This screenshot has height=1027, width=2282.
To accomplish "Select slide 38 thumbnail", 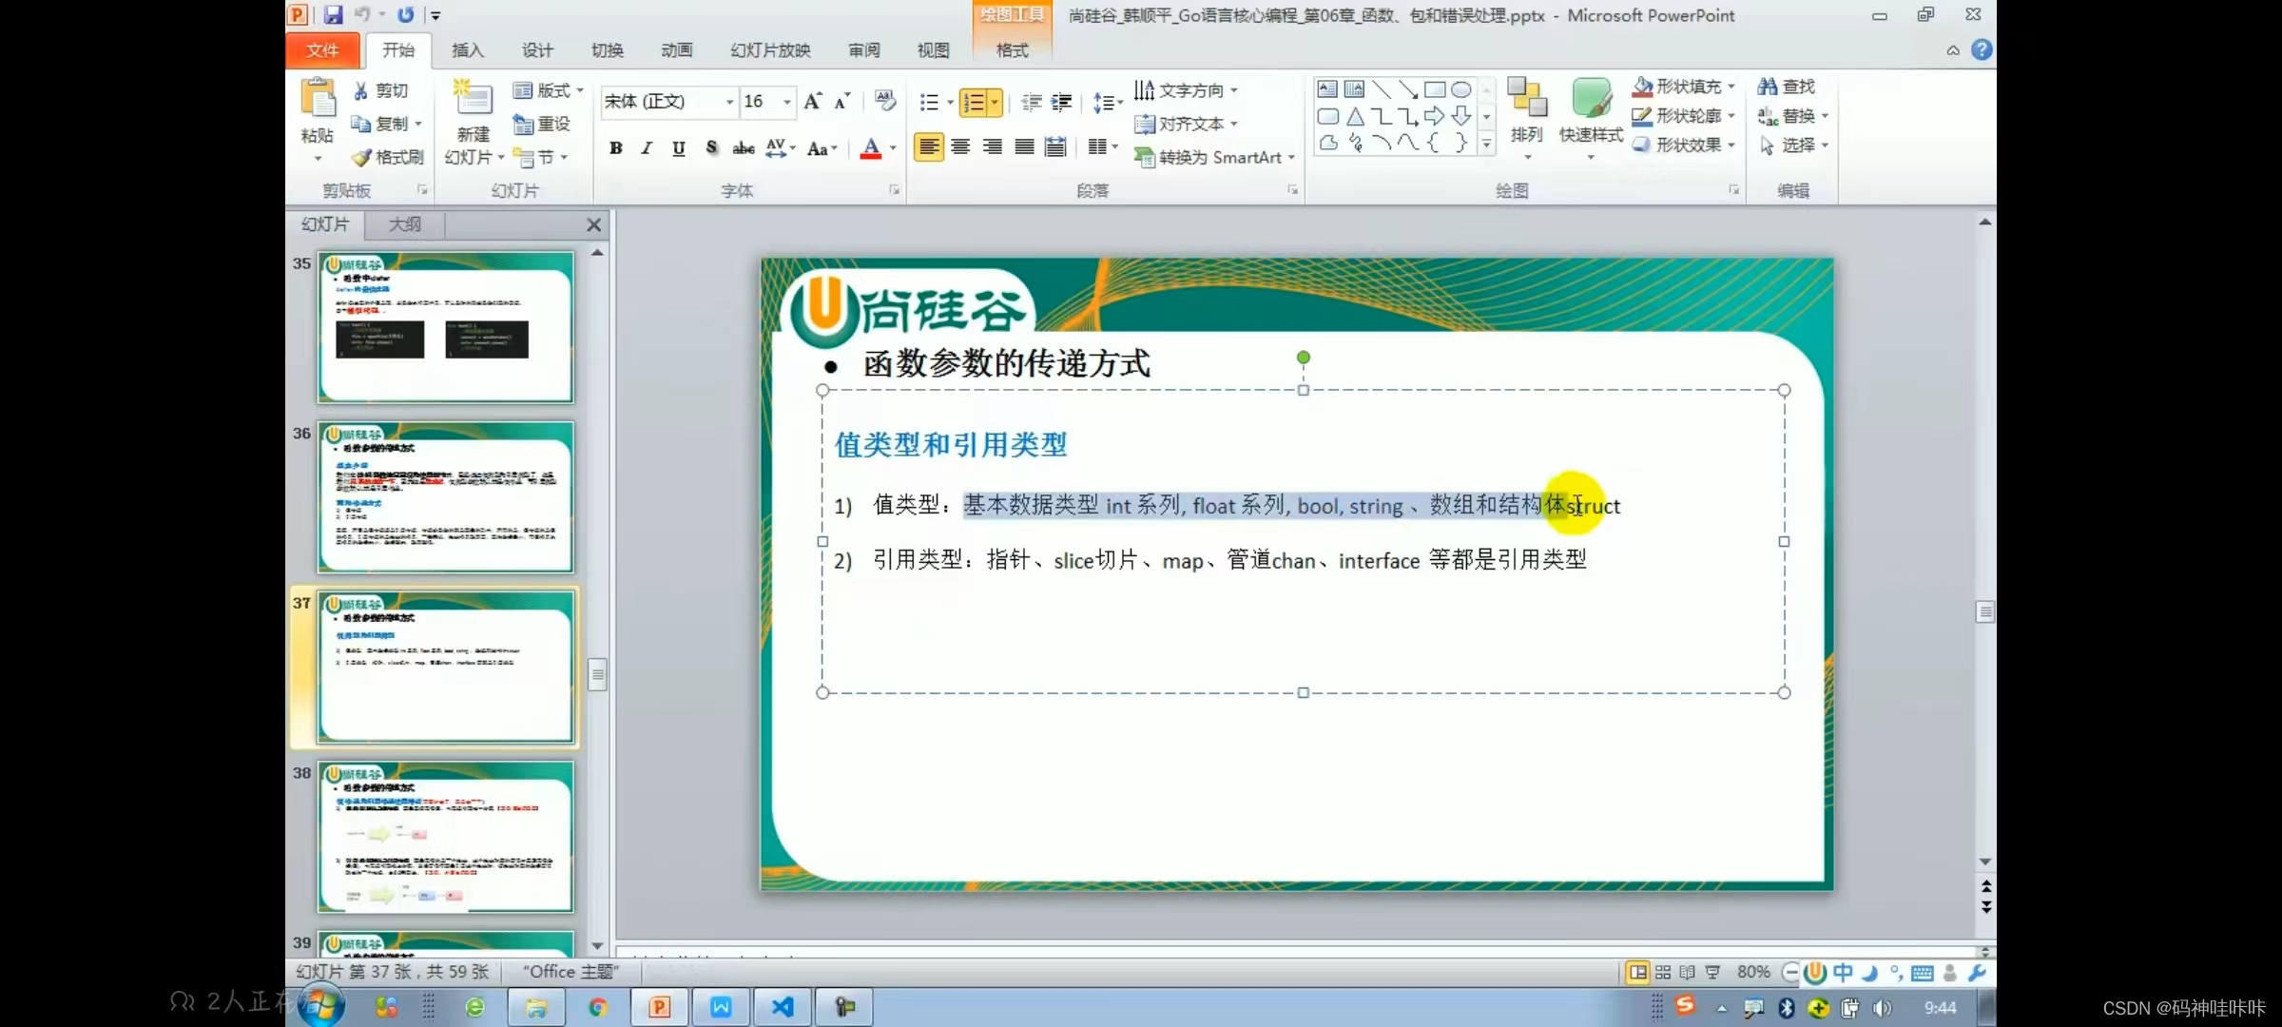I will (x=446, y=837).
